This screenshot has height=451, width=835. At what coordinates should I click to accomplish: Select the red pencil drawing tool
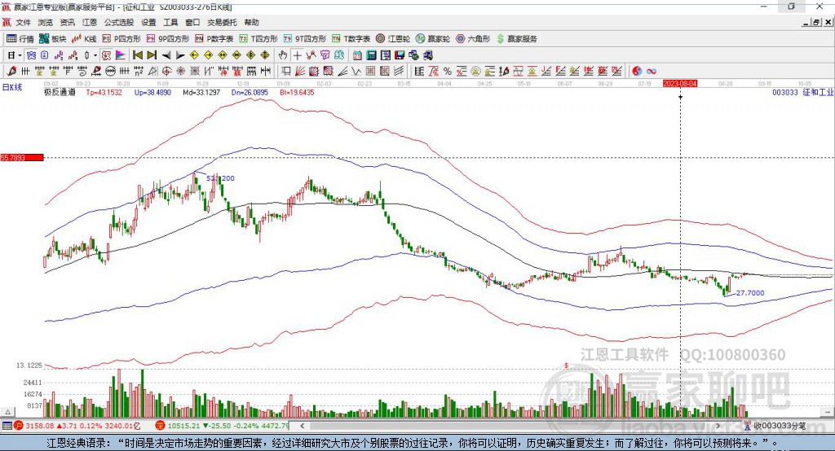pyautogui.click(x=11, y=71)
